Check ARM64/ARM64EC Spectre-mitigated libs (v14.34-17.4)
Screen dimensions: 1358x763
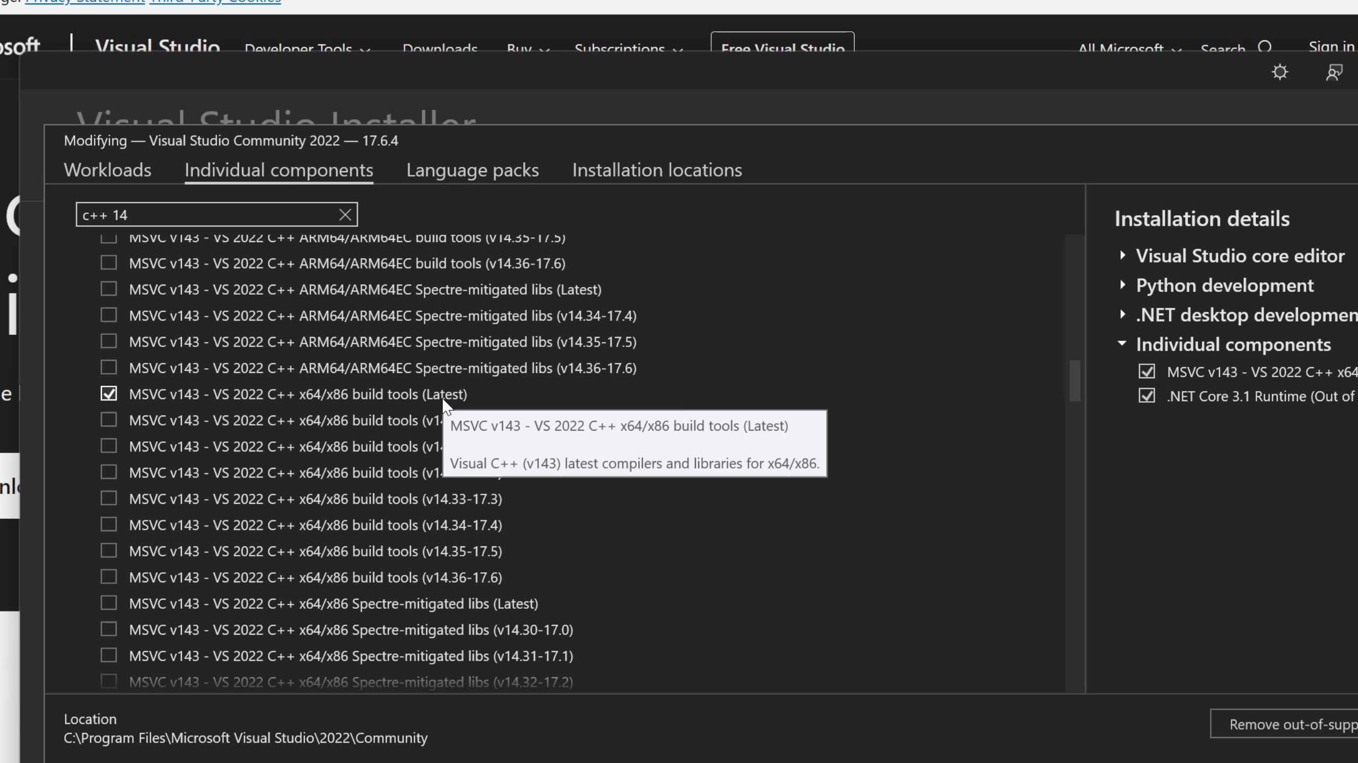(x=109, y=315)
